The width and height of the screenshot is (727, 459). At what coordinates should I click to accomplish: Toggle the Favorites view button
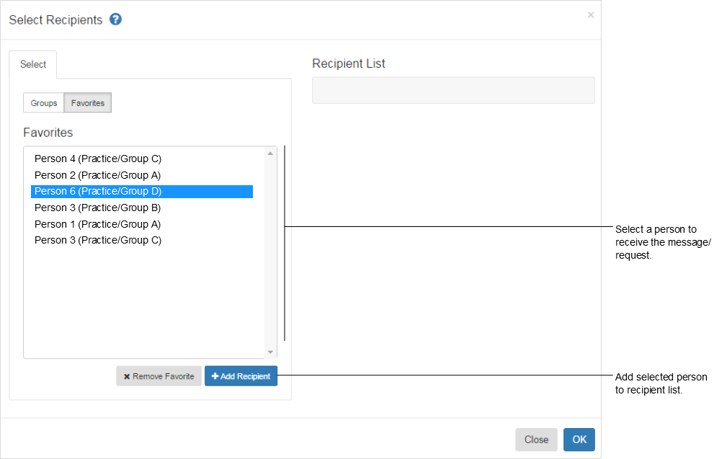(87, 103)
